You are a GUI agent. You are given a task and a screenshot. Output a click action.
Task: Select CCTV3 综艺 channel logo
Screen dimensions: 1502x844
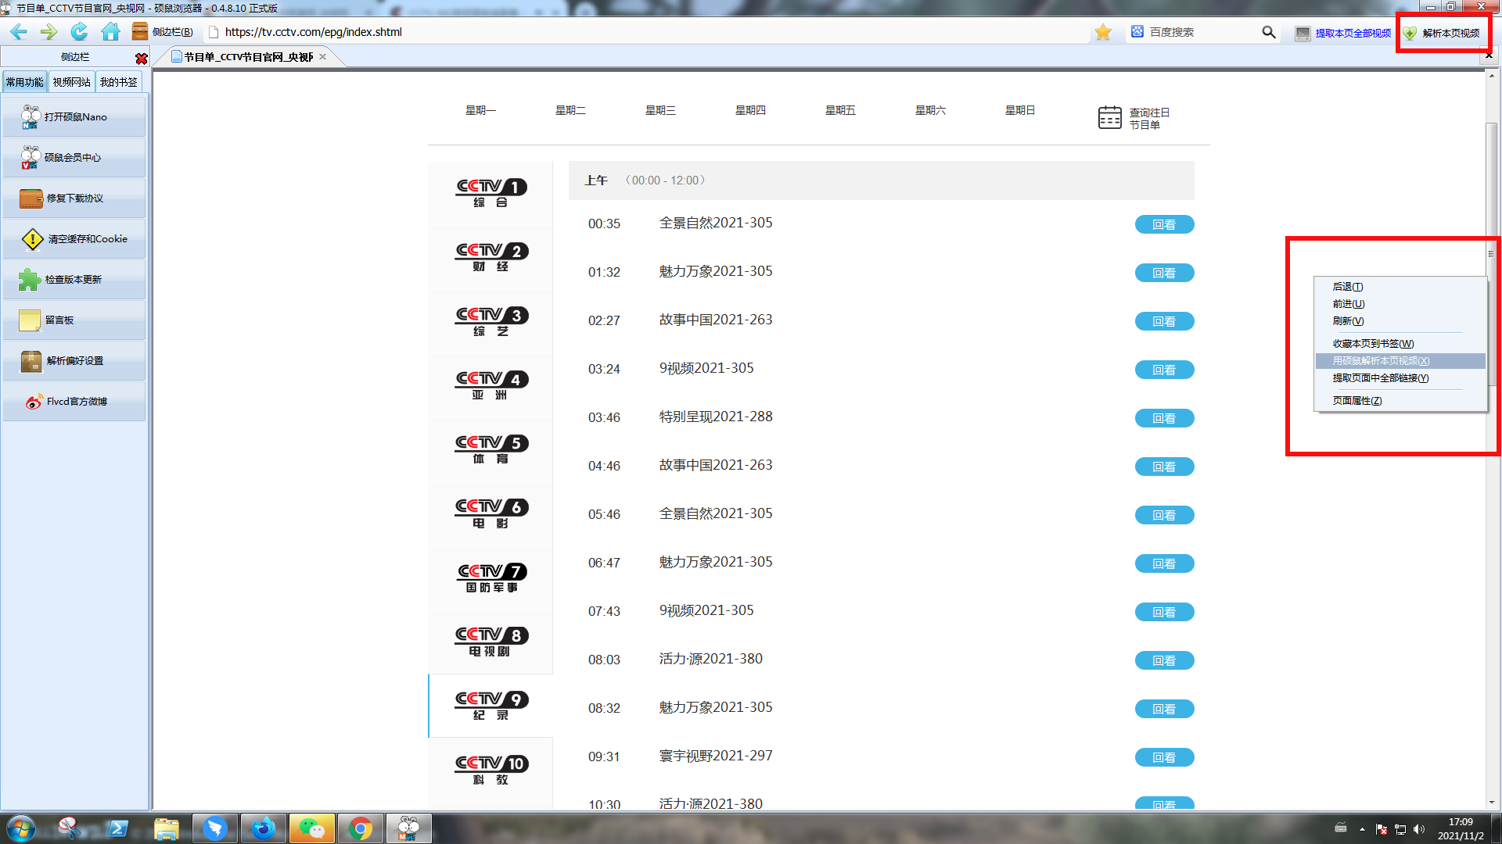point(491,321)
